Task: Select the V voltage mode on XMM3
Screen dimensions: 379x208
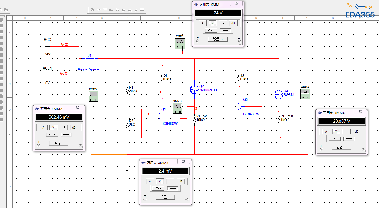Action: click(160, 181)
